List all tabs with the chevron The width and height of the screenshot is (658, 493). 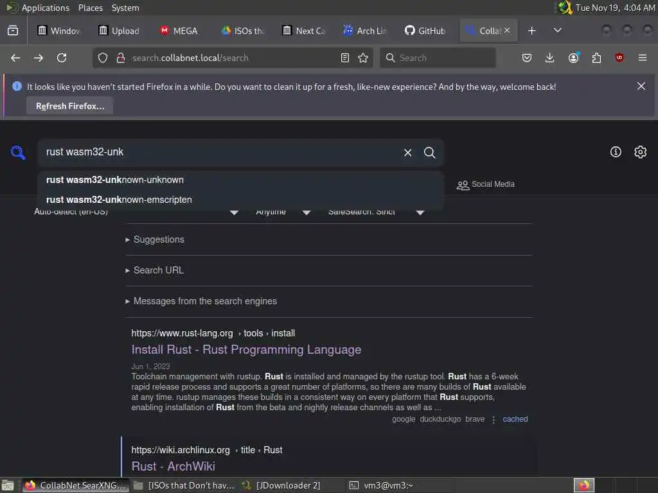click(x=558, y=31)
